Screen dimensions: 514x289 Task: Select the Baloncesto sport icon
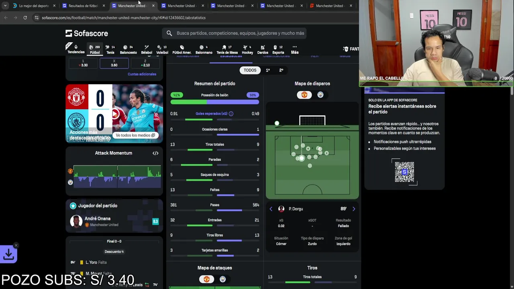128,49
